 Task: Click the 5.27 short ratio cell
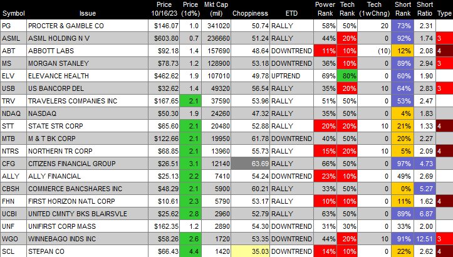point(425,189)
